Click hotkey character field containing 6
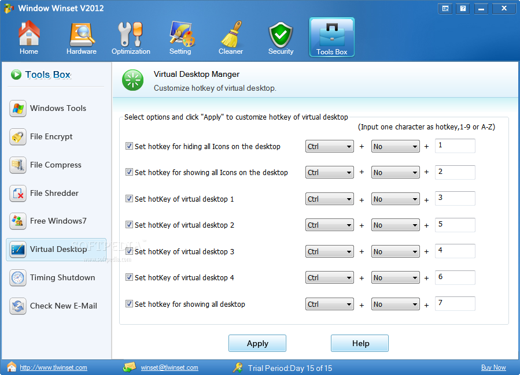Image resolution: width=520 pixels, height=375 pixels. tap(455, 277)
